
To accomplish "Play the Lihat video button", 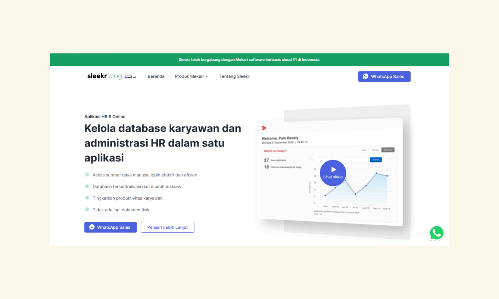I will click(x=333, y=173).
